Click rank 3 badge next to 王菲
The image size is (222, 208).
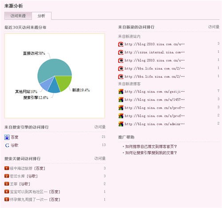click(x=7, y=184)
